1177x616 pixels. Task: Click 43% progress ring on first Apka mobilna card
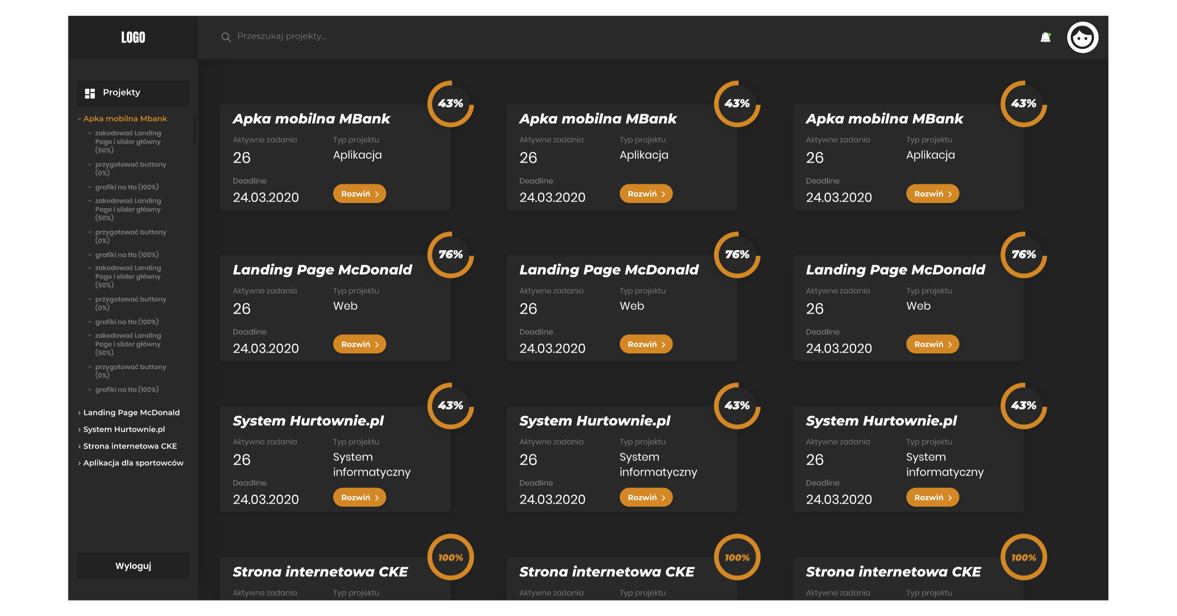(x=450, y=104)
